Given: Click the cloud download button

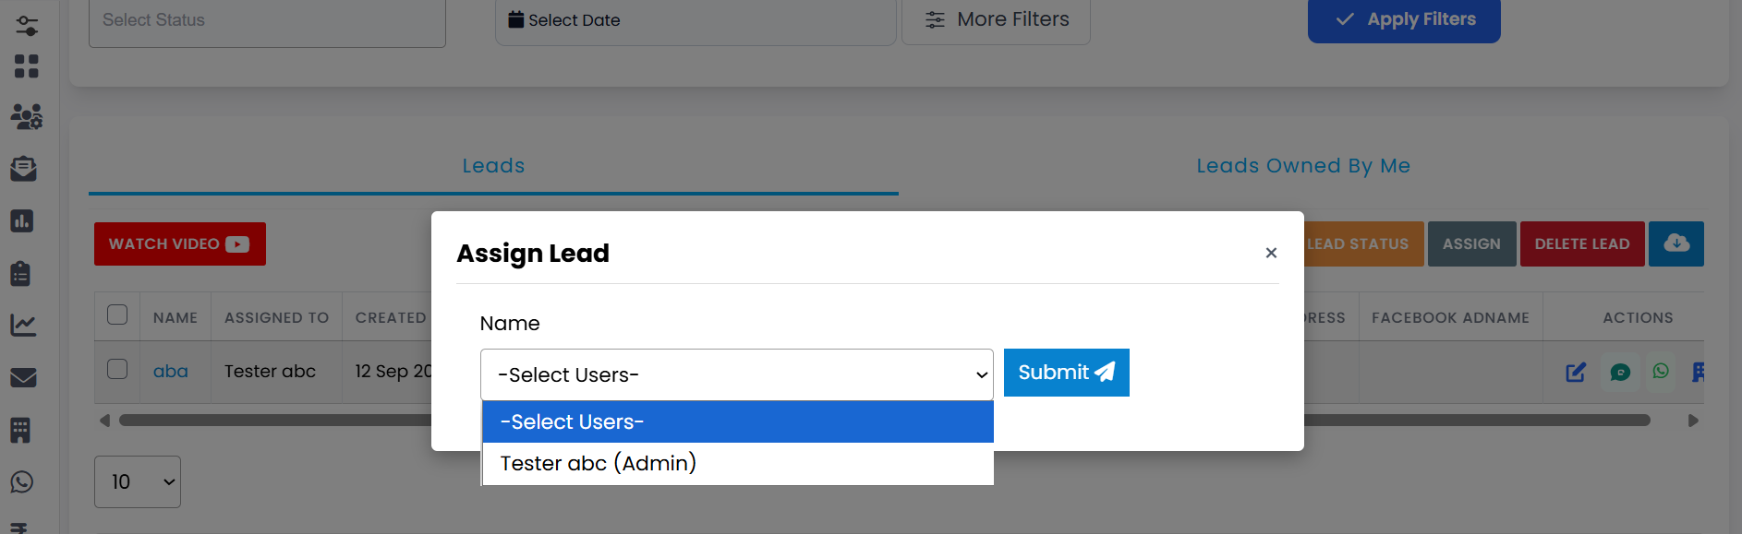Looking at the screenshot, I should pyautogui.click(x=1675, y=243).
